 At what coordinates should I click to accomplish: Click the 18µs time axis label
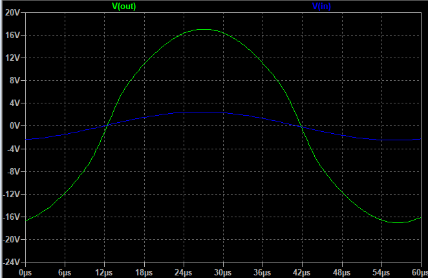tap(144, 273)
